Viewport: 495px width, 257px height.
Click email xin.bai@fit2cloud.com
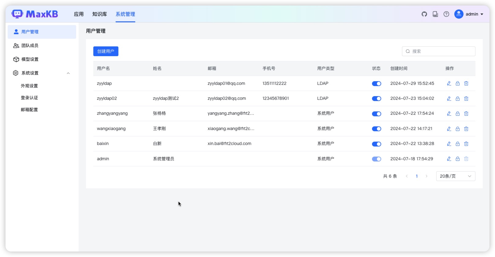[229, 143]
